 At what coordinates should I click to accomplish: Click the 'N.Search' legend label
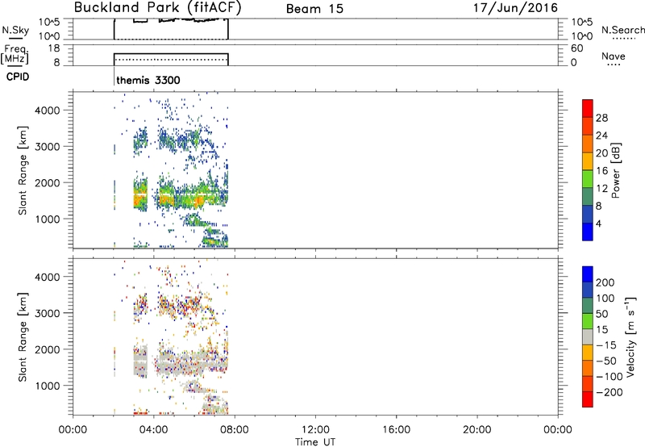point(623,30)
